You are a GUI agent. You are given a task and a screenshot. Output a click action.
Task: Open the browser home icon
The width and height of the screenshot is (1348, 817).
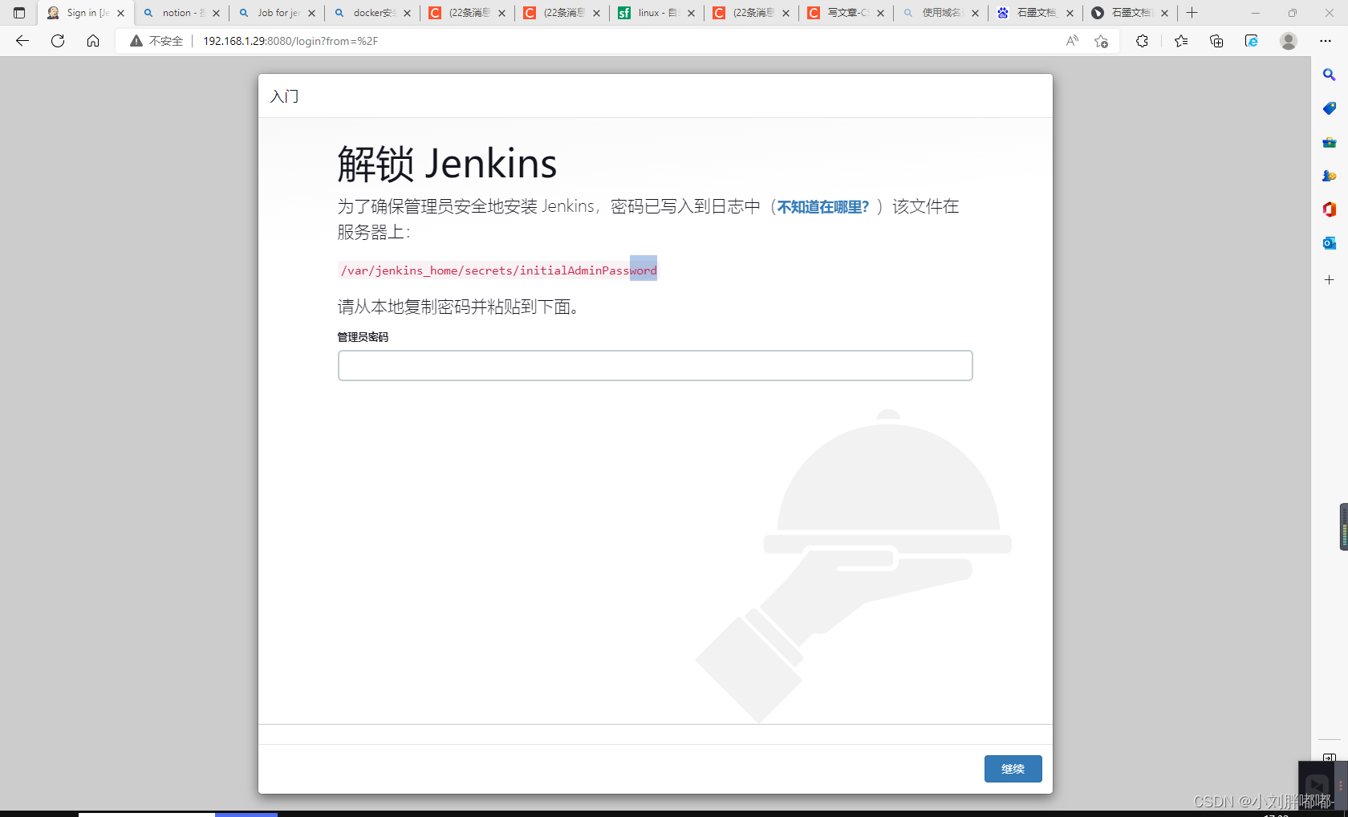[93, 41]
